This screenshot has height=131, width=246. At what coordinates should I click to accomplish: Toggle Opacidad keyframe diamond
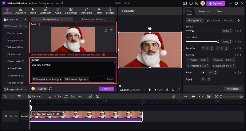pos(238,42)
